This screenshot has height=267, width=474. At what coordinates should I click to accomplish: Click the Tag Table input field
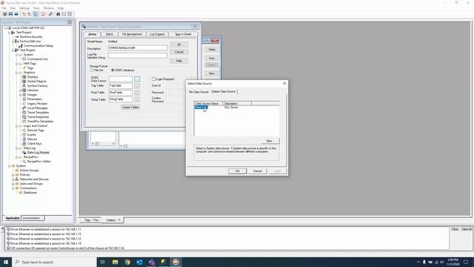click(x=121, y=86)
